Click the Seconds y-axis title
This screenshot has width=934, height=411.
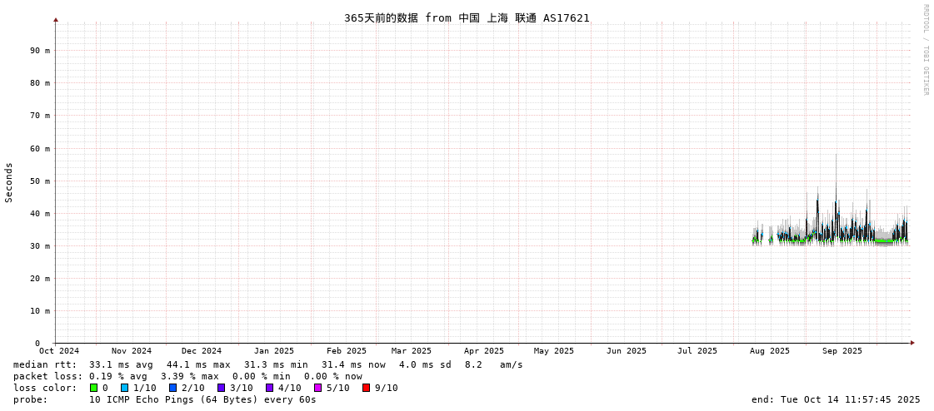click(x=9, y=182)
